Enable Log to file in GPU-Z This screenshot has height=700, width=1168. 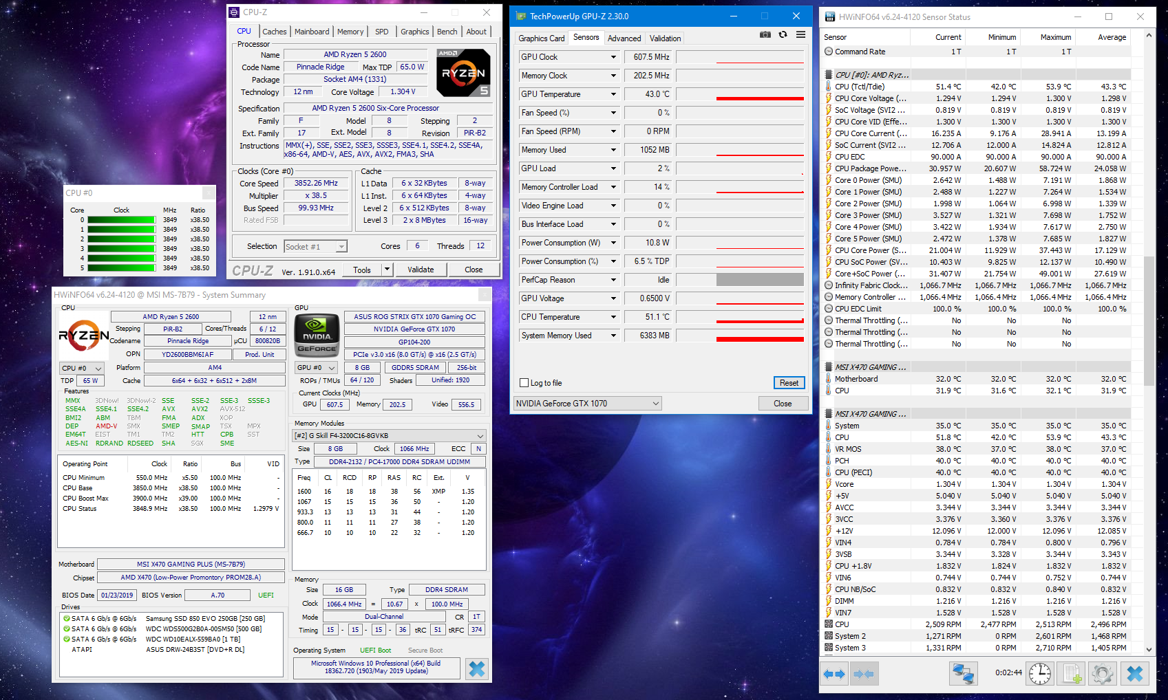(x=524, y=382)
